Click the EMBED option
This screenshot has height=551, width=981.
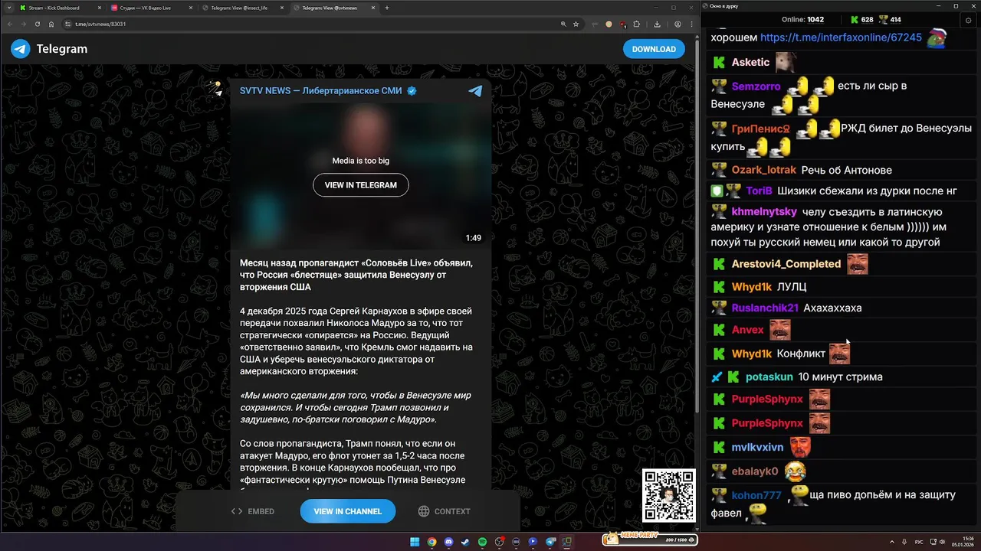pyautogui.click(x=253, y=511)
